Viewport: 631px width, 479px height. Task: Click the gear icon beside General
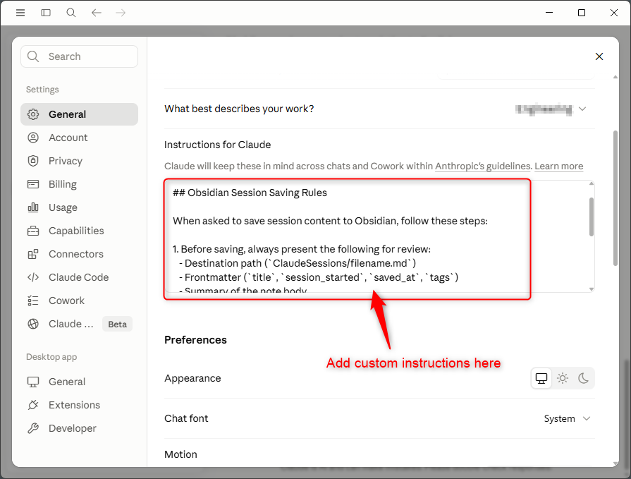click(33, 114)
